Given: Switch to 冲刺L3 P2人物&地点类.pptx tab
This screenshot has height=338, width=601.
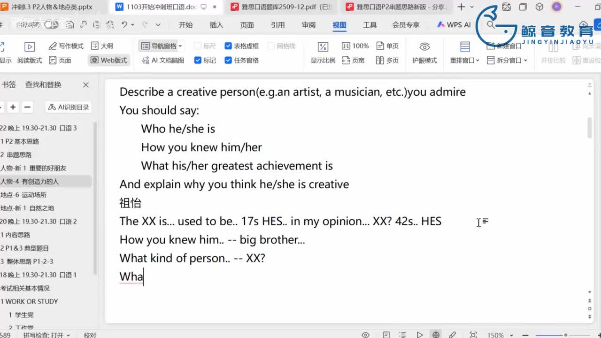Looking at the screenshot, I should (52, 7).
